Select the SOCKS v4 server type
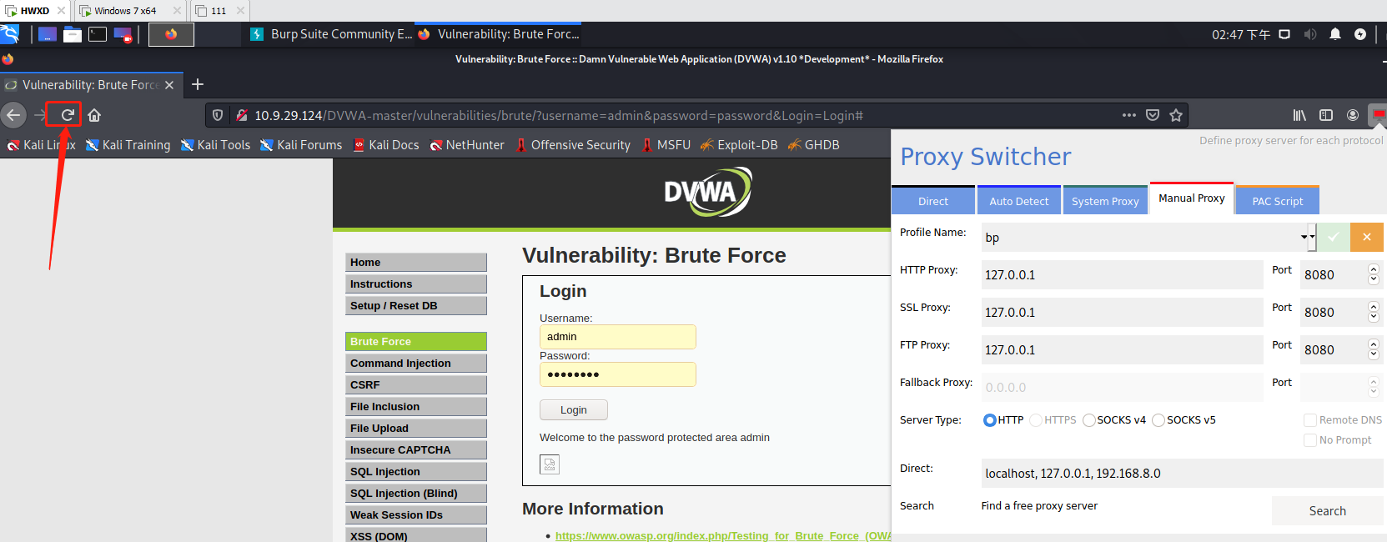Screen dimensions: 1387x542 1089,420
